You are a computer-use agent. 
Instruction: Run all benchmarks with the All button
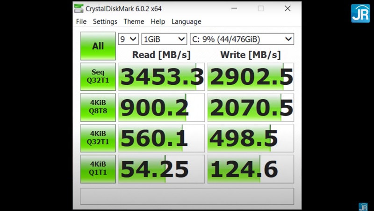click(98, 46)
